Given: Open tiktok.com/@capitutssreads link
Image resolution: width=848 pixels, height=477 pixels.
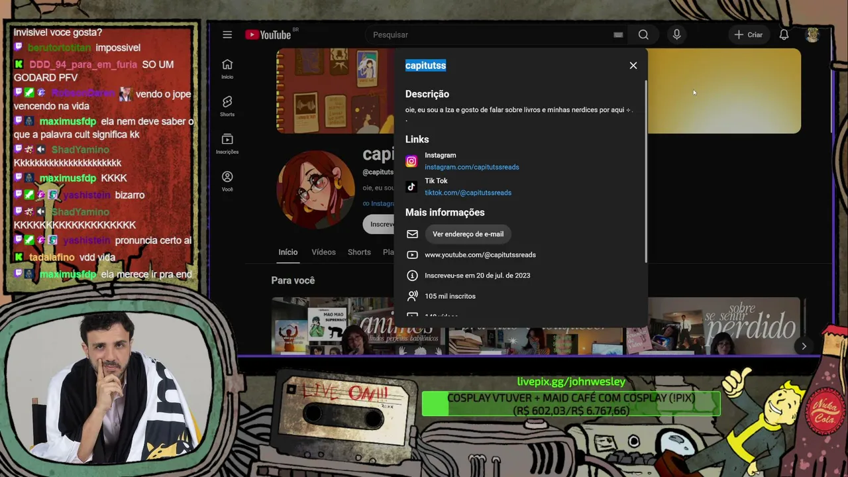Looking at the screenshot, I should (468, 193).
